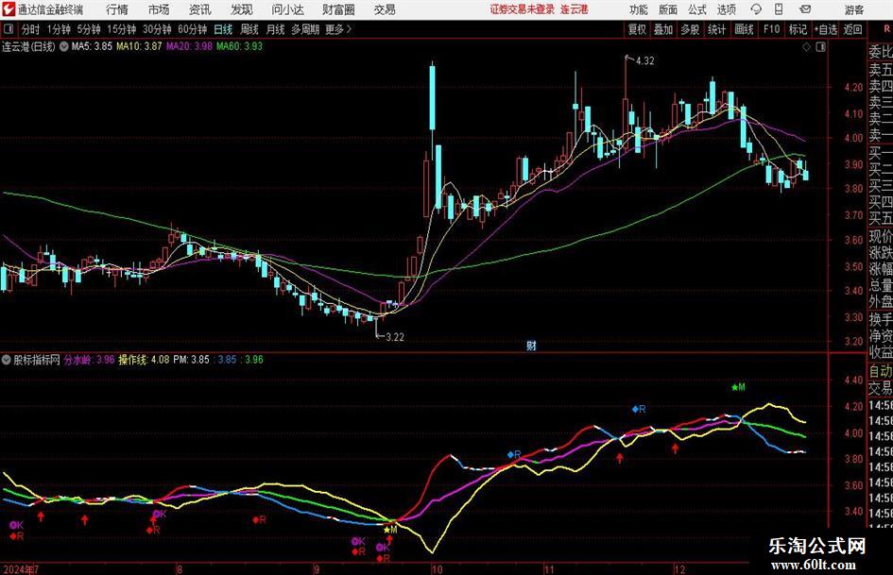
Task: Open the 资讯 menu
Action: [199, 9]
